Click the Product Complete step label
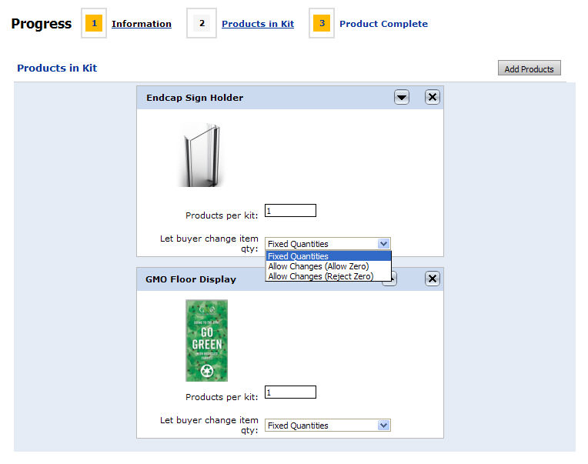 click(383, 24)
